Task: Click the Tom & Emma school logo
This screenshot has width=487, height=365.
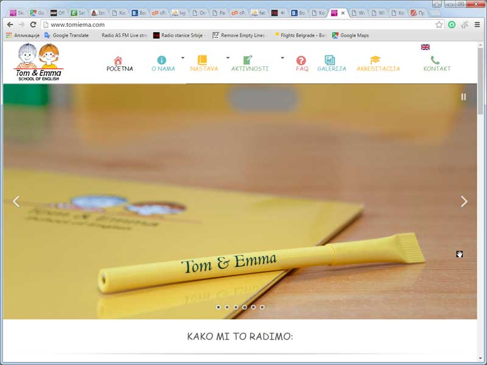Action: coord(38,62)
